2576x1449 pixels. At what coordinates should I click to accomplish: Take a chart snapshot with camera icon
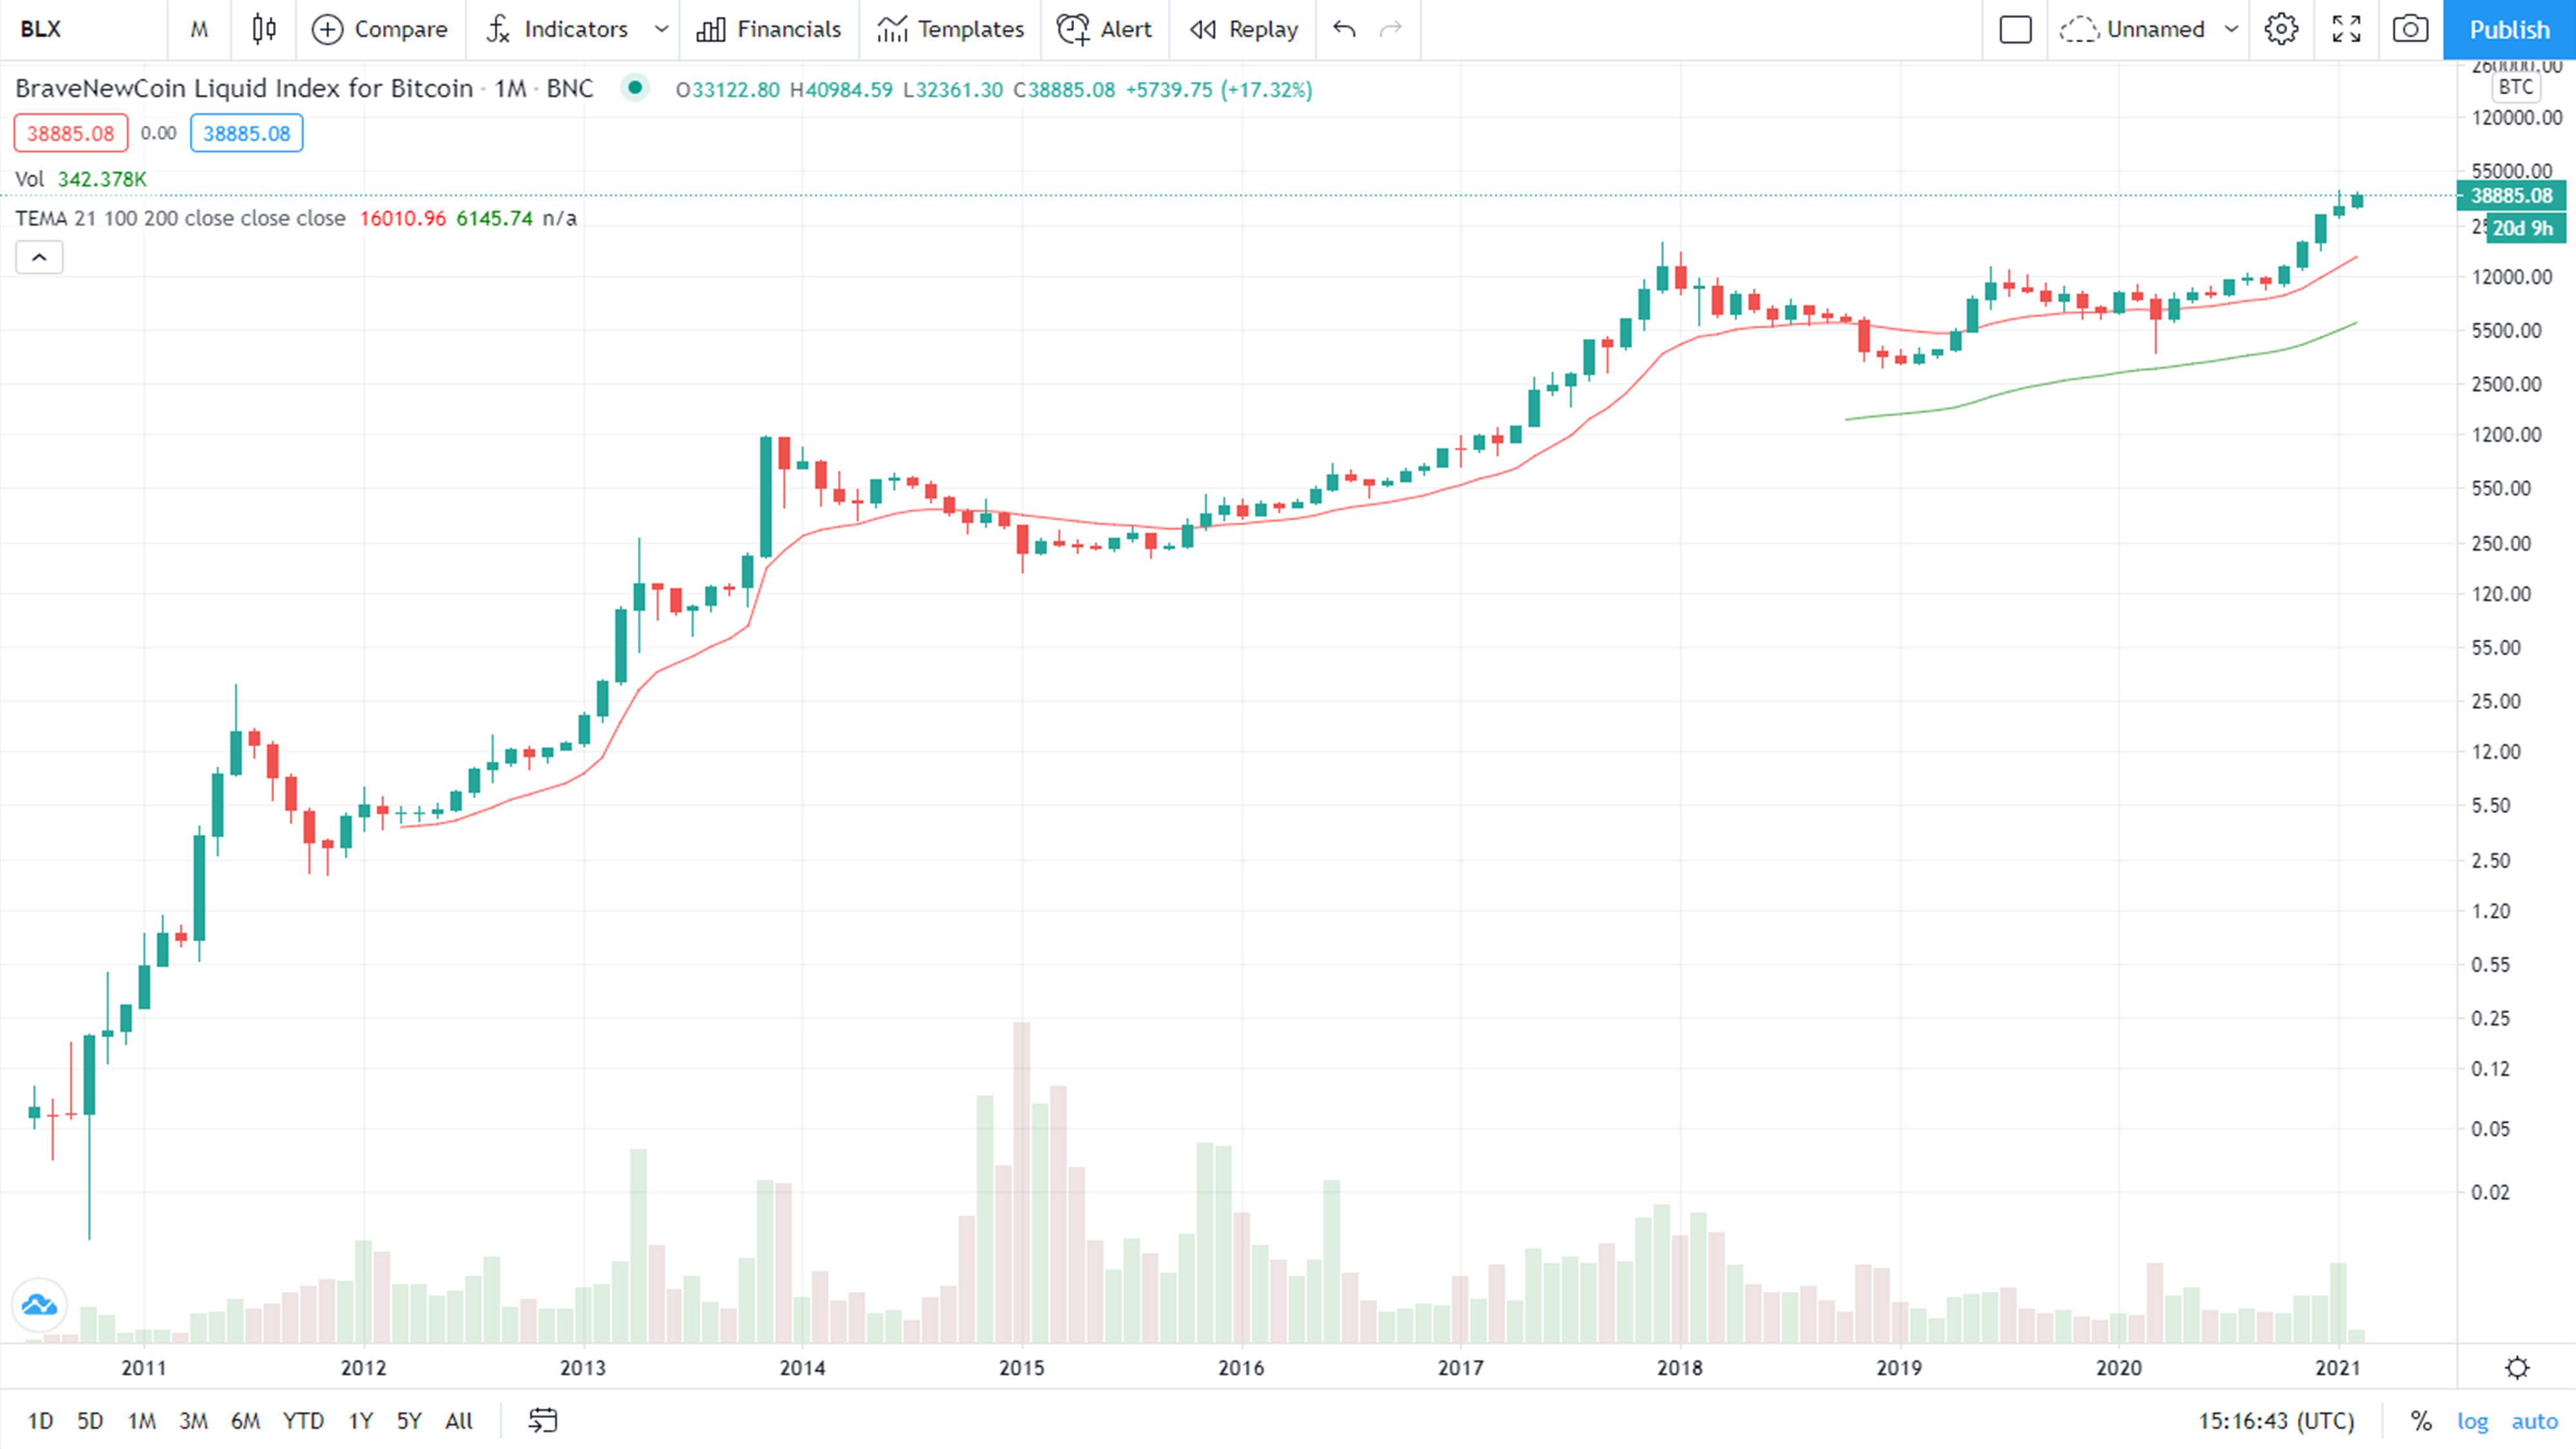pyautogui.click(x=2410, y=29)
